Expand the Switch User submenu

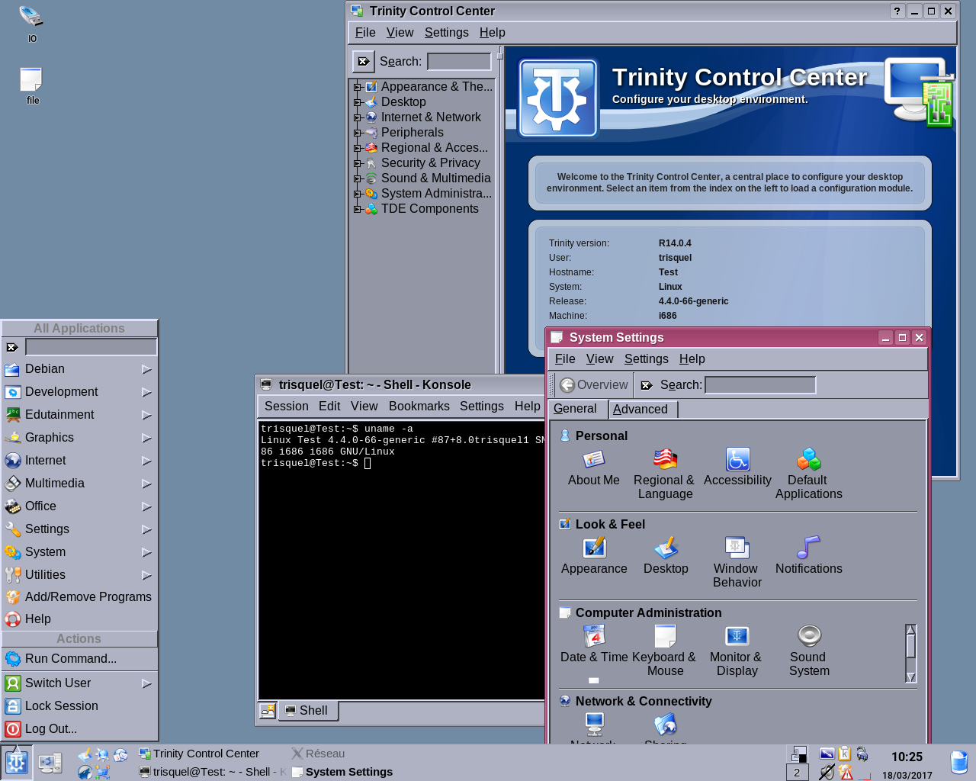[x=79, y=683]
